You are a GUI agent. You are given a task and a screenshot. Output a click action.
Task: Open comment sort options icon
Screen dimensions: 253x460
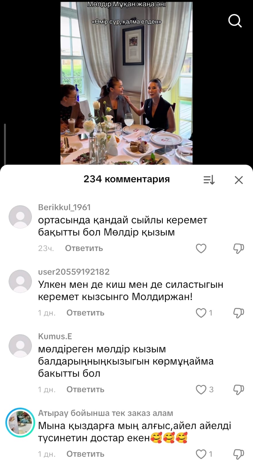pos(209,180)
